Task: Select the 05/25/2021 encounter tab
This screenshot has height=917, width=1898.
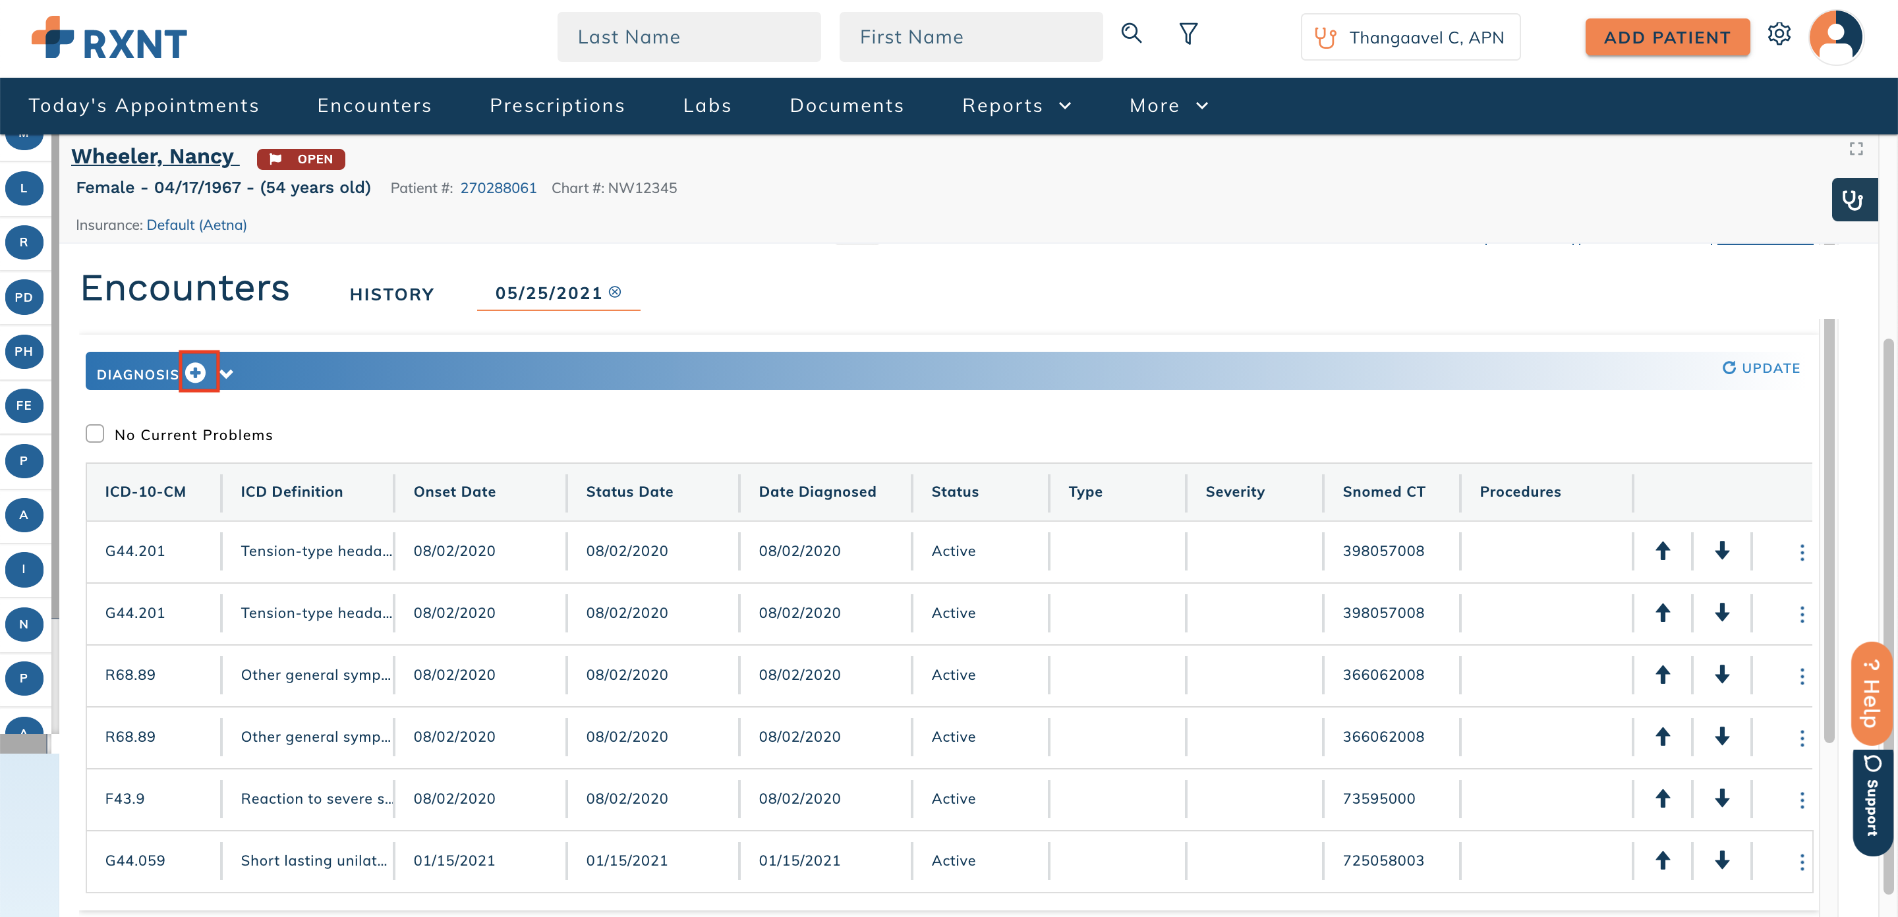Action: [549, 293]
